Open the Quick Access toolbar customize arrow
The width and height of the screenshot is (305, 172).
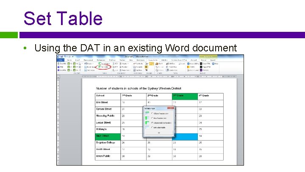[72, 56]
